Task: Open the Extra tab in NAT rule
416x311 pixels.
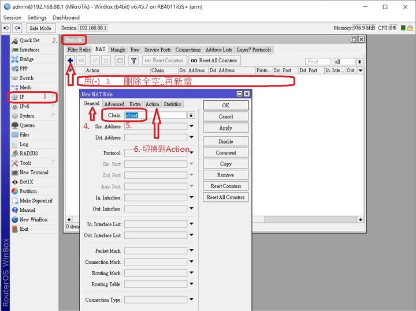Action: pyautogui.click(x=135, y=104)
